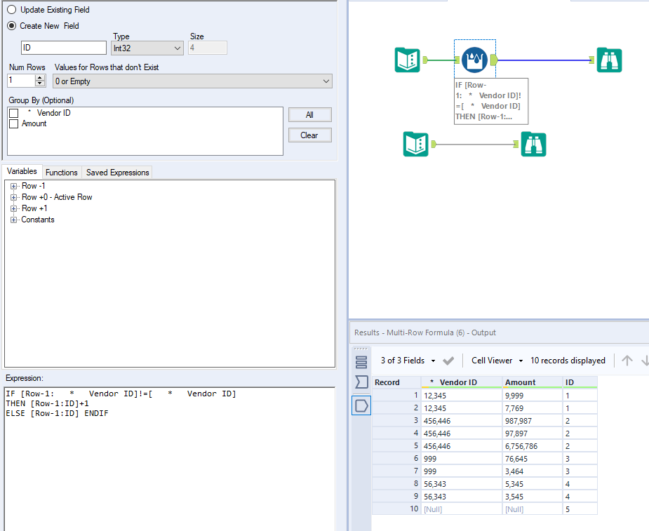The height and width of the screenshot is (531, 649).
Task: Click the All button
Action: 309,114
